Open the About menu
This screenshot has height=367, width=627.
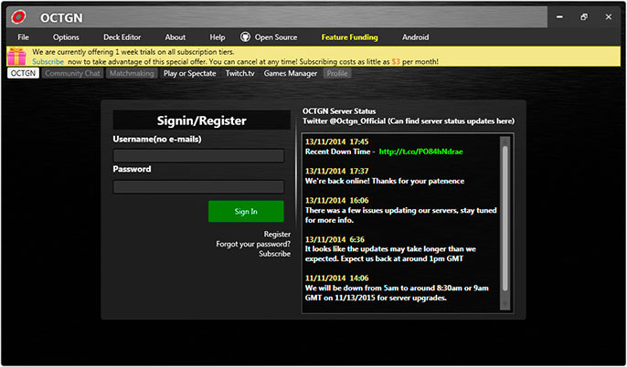click(175, 37)
